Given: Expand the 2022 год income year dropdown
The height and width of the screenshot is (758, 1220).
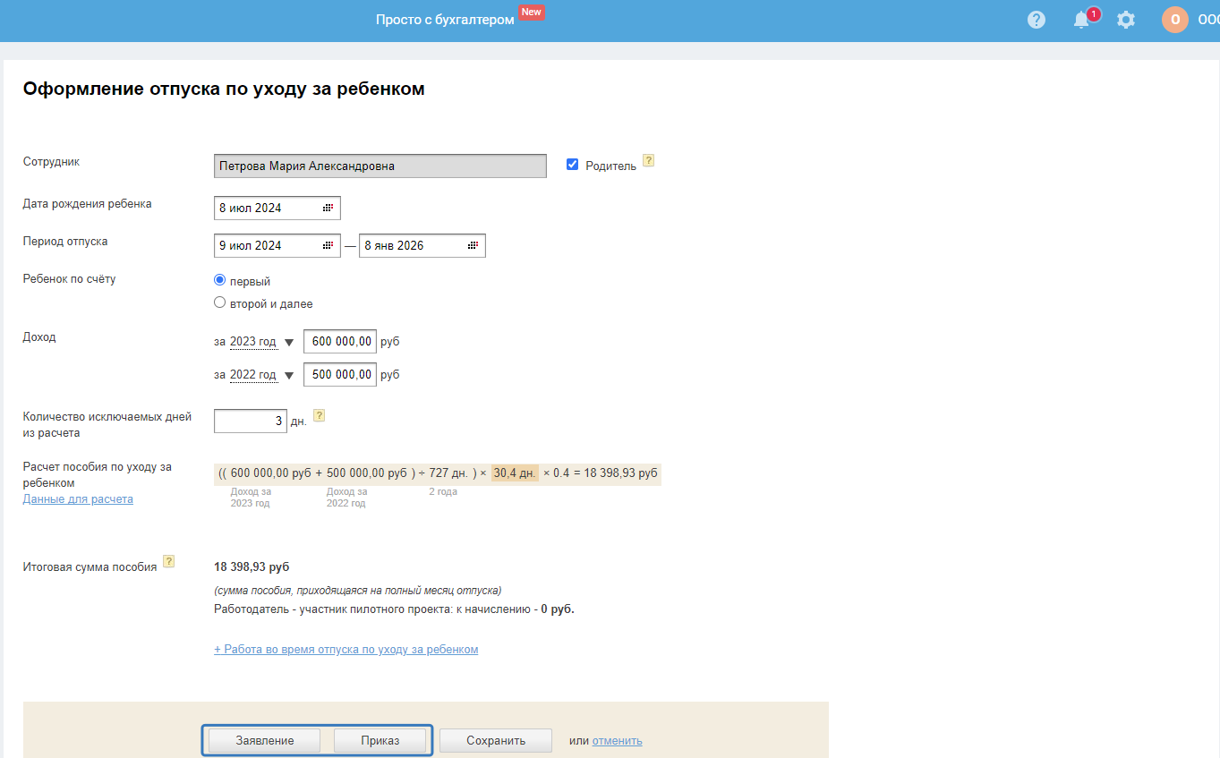Looking at the screenshot, I should pos(288,376).
